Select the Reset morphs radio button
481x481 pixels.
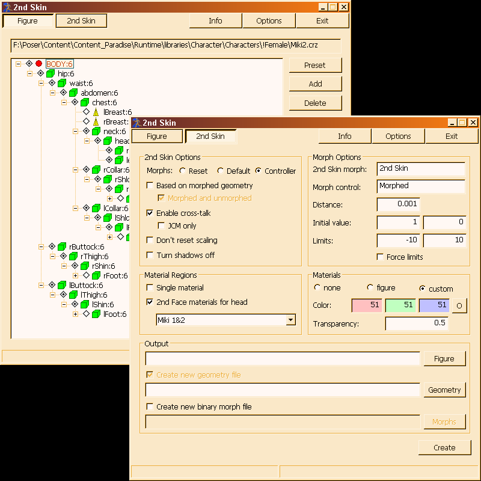click(x=183, y=171)
